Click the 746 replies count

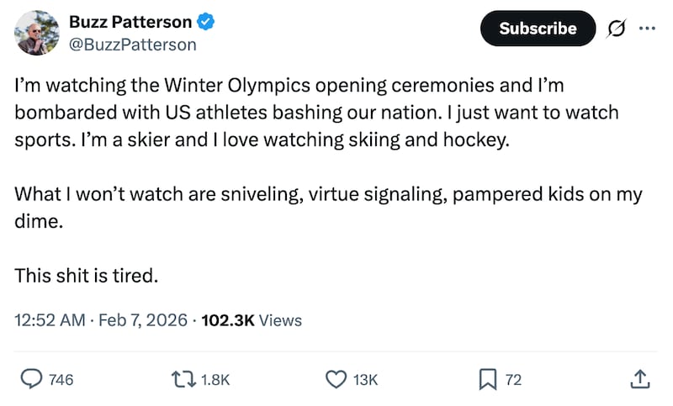[x=61, y=380]
